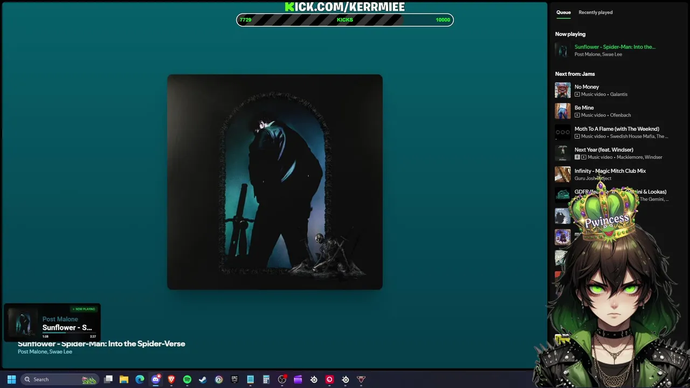
Task: Click the Moth To A Flame album thumbnail
Action: (563, 132)
